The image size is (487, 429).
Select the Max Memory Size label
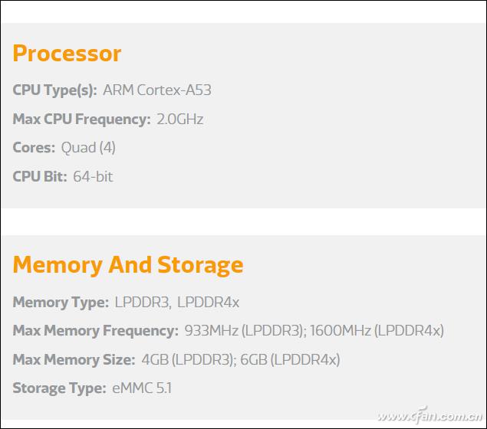click(x=74, y=360)
